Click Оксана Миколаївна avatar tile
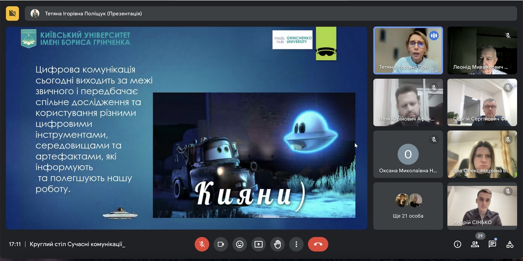Screen dimensions: 523x261 pyautogui.click(x=408, y=154)
